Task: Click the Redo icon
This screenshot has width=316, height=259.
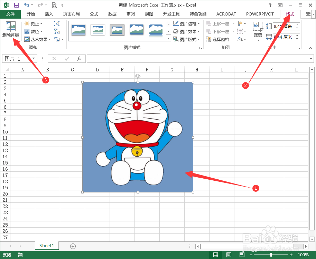Action: click(41, 5)
